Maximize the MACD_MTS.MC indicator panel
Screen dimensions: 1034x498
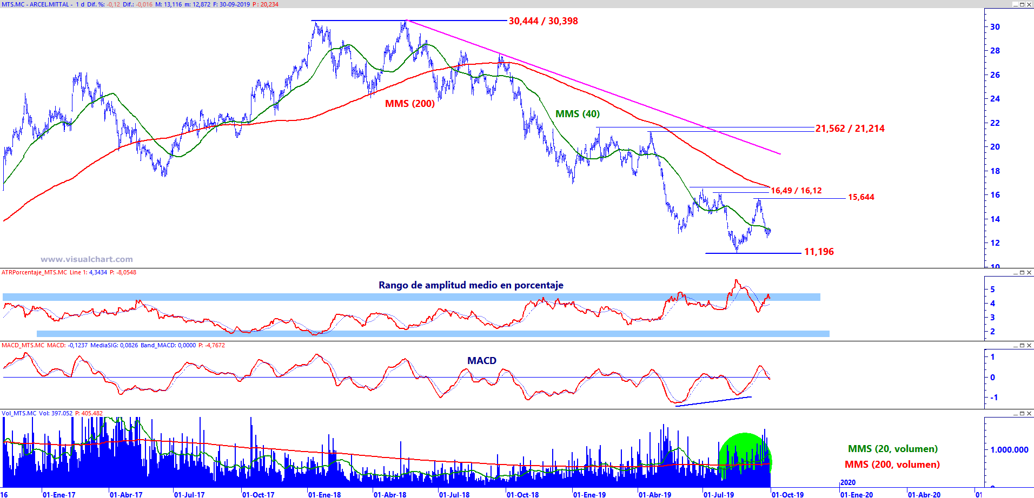1022,345
